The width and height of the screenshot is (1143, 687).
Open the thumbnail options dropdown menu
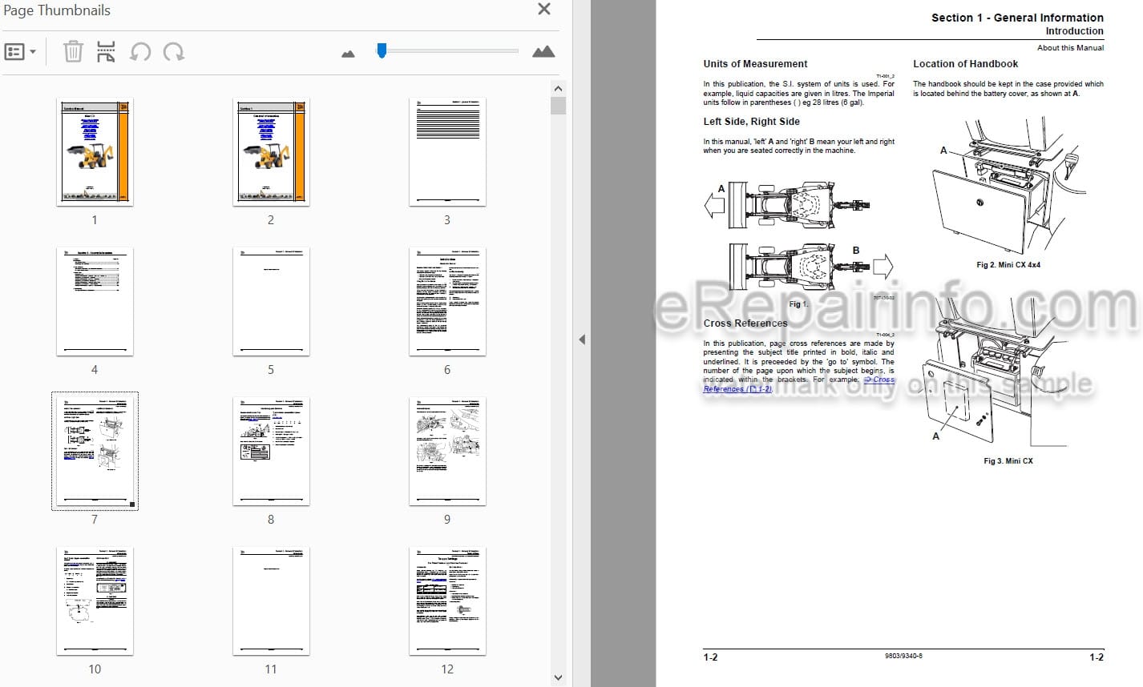[20, 52]
